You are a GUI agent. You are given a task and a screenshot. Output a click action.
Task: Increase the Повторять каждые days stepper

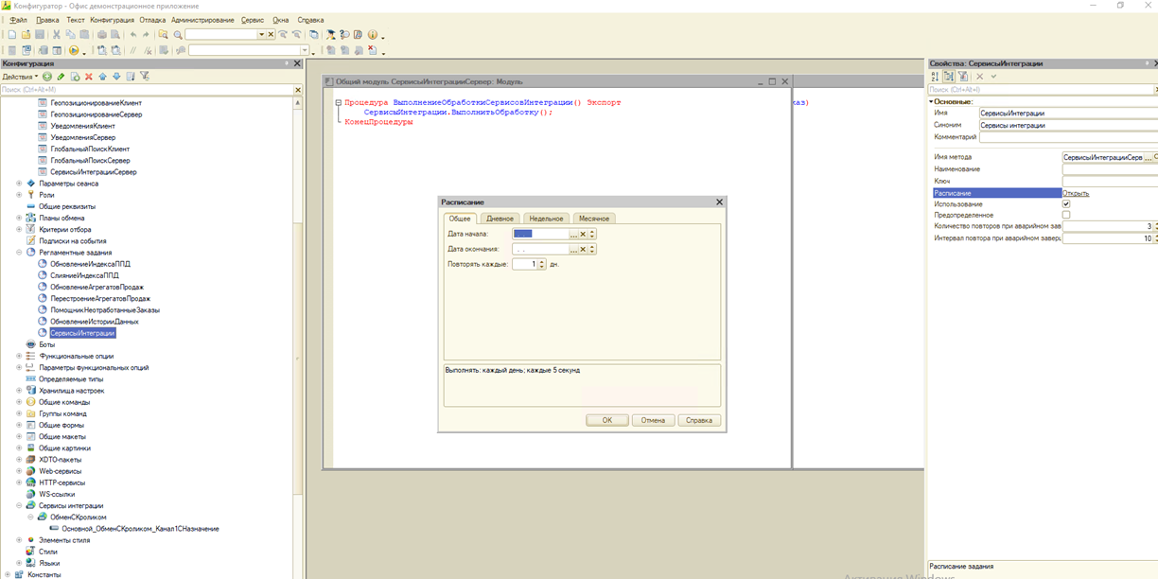pyautogui.click(x=542, y=262)
